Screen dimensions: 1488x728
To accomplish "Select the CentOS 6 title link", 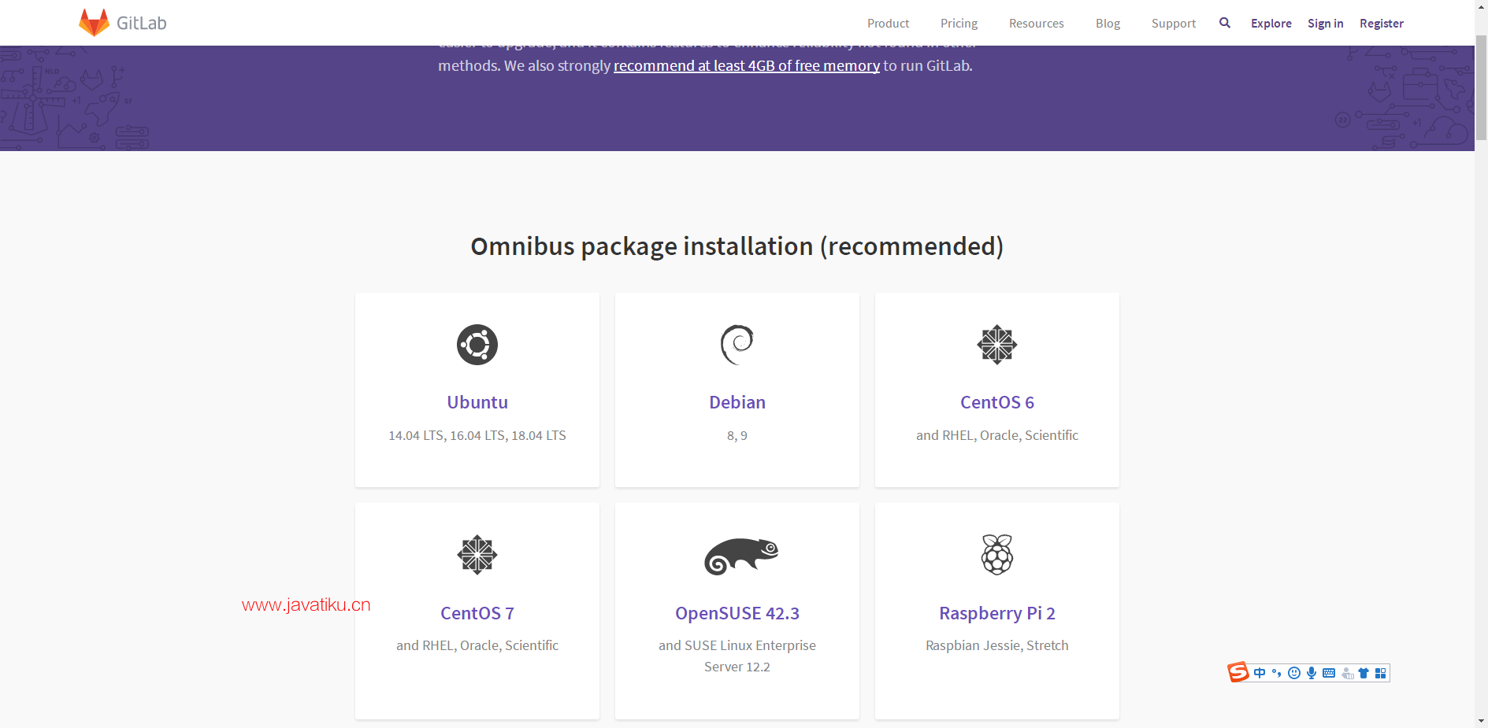I will pyautogui.click(x=997, y=402).
